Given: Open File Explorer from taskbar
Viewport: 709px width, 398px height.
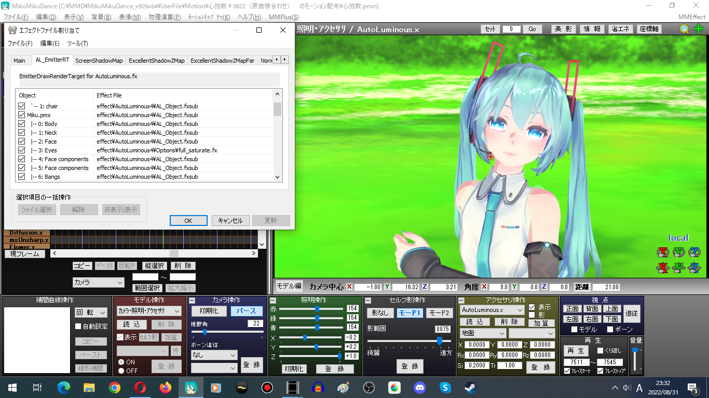Looking at the screenshot, I should pos(89,387).
